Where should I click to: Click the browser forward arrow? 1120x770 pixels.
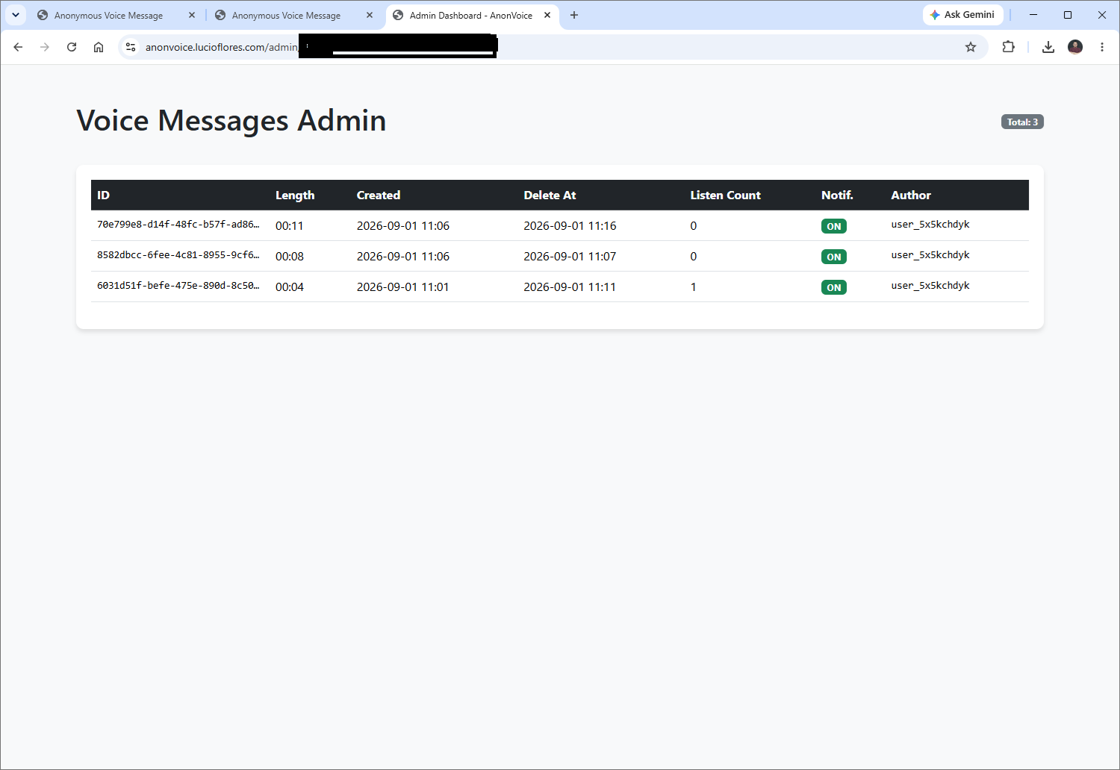[x=45, y=47]
